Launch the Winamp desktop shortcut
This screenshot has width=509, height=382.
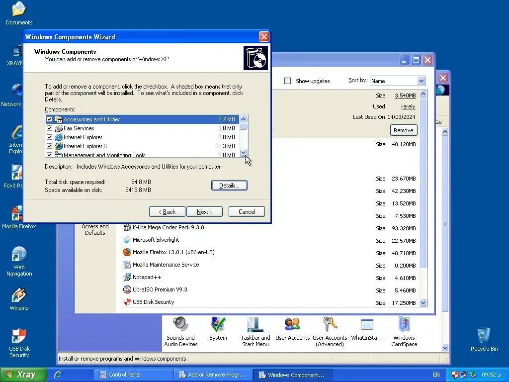[19, 299]
